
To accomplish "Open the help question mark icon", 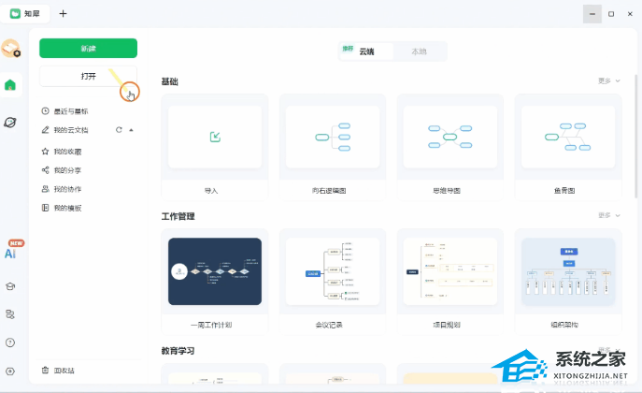I will coord(10,342).
